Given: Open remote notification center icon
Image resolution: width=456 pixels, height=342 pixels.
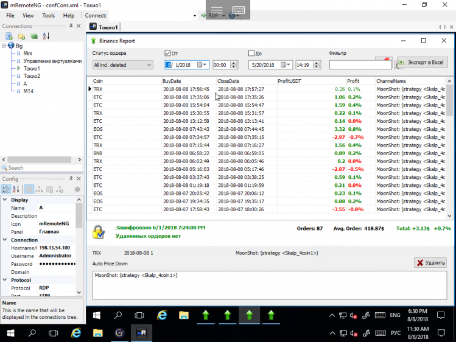Looking at the screenshot, I should click(x=441, y=315).
